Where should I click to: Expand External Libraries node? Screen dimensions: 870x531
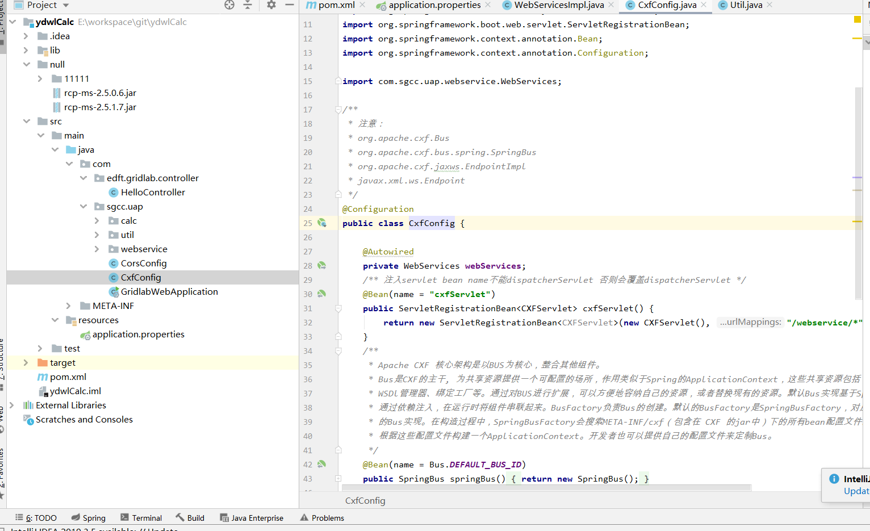click(x=12, y=405)
